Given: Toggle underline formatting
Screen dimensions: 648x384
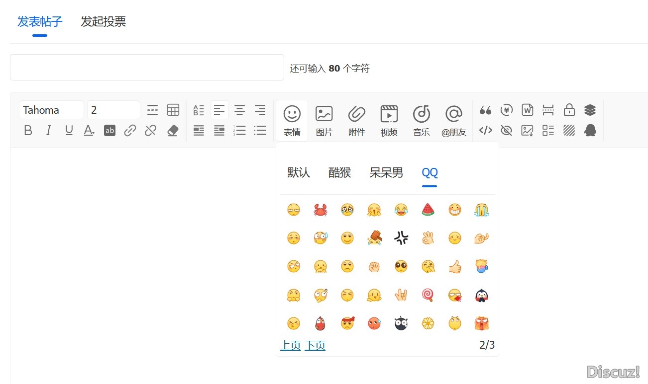Looking at the screenshot, I should click(x=69, y=130).
